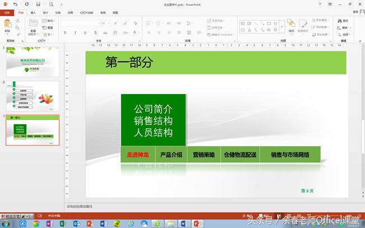Screen dimensions: 365x228
Task: Click the Paste clipboard icon
Action: (8, 24)
